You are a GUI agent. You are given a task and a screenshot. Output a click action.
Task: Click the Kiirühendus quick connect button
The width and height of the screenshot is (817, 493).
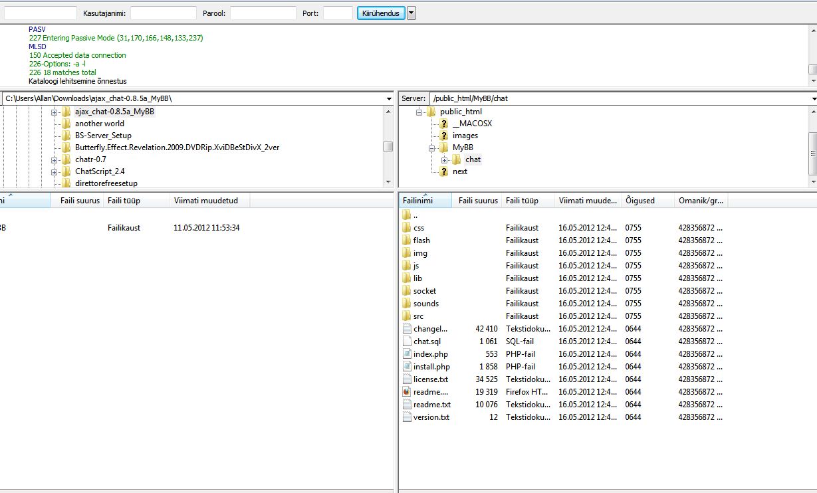pyautogui.click(x=381, y=13)
